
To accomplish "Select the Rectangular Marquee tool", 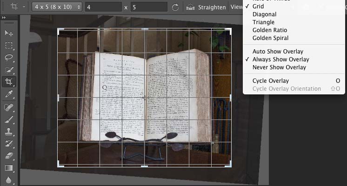I will tap(9, 46).
